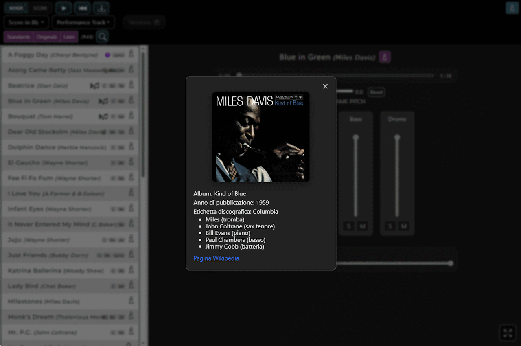Click the user profile icon top right
This screenshot has width=521, height=346.
[x=512, y=8]
